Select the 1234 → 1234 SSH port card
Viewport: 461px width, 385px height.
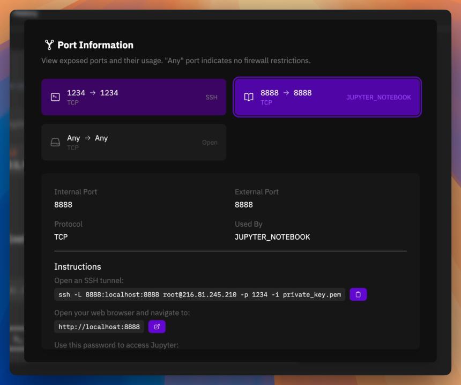pos(134,97)
